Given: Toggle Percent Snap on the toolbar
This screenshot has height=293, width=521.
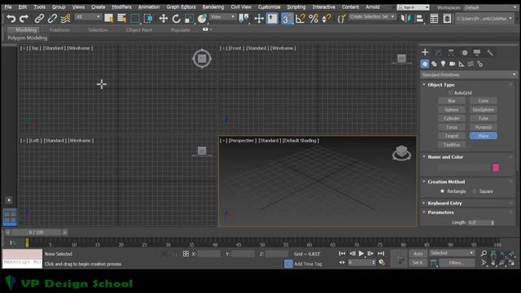Looking at the screenshot, I should pyautogui.click(x=313, y=19).
